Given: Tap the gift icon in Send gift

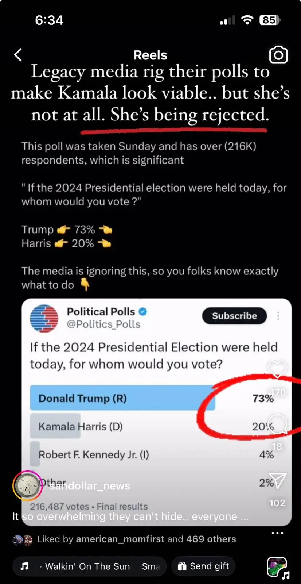Looking at the screenshot, I should click(x=182, y=566).
